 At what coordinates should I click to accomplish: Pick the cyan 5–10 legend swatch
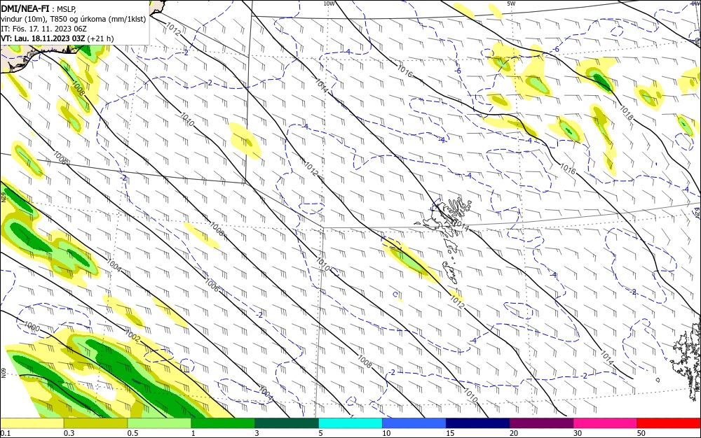click(350, 423)
